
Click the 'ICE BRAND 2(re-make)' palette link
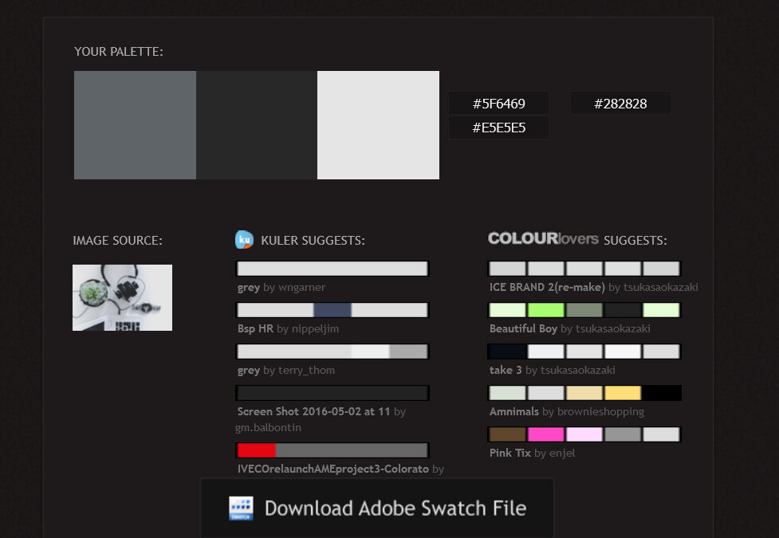pyautogui.click(x=547, y=287)
